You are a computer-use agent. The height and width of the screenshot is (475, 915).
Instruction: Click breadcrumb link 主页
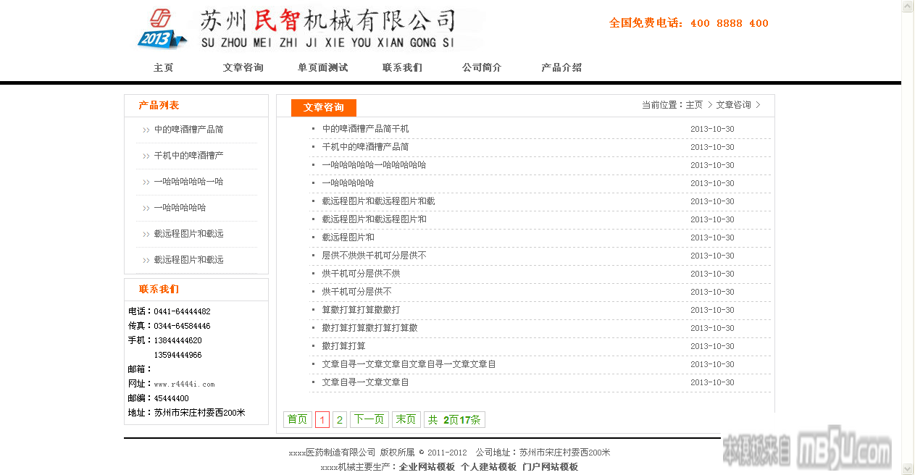(x=694, y=105)
